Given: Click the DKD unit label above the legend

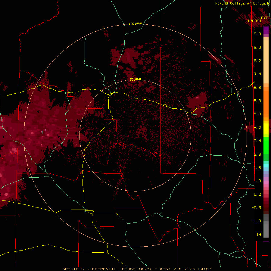Looking at the screenshot, I should 265,18.
